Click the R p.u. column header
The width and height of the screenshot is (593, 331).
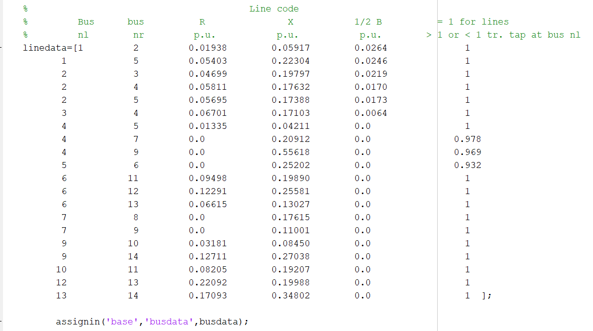point(203,28)
